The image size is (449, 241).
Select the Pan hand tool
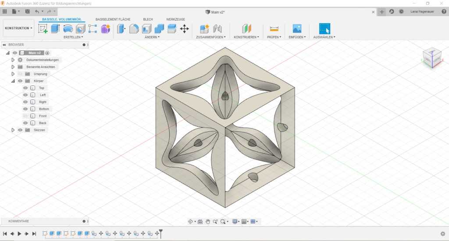pyautogui.click(x=207, y=222)
